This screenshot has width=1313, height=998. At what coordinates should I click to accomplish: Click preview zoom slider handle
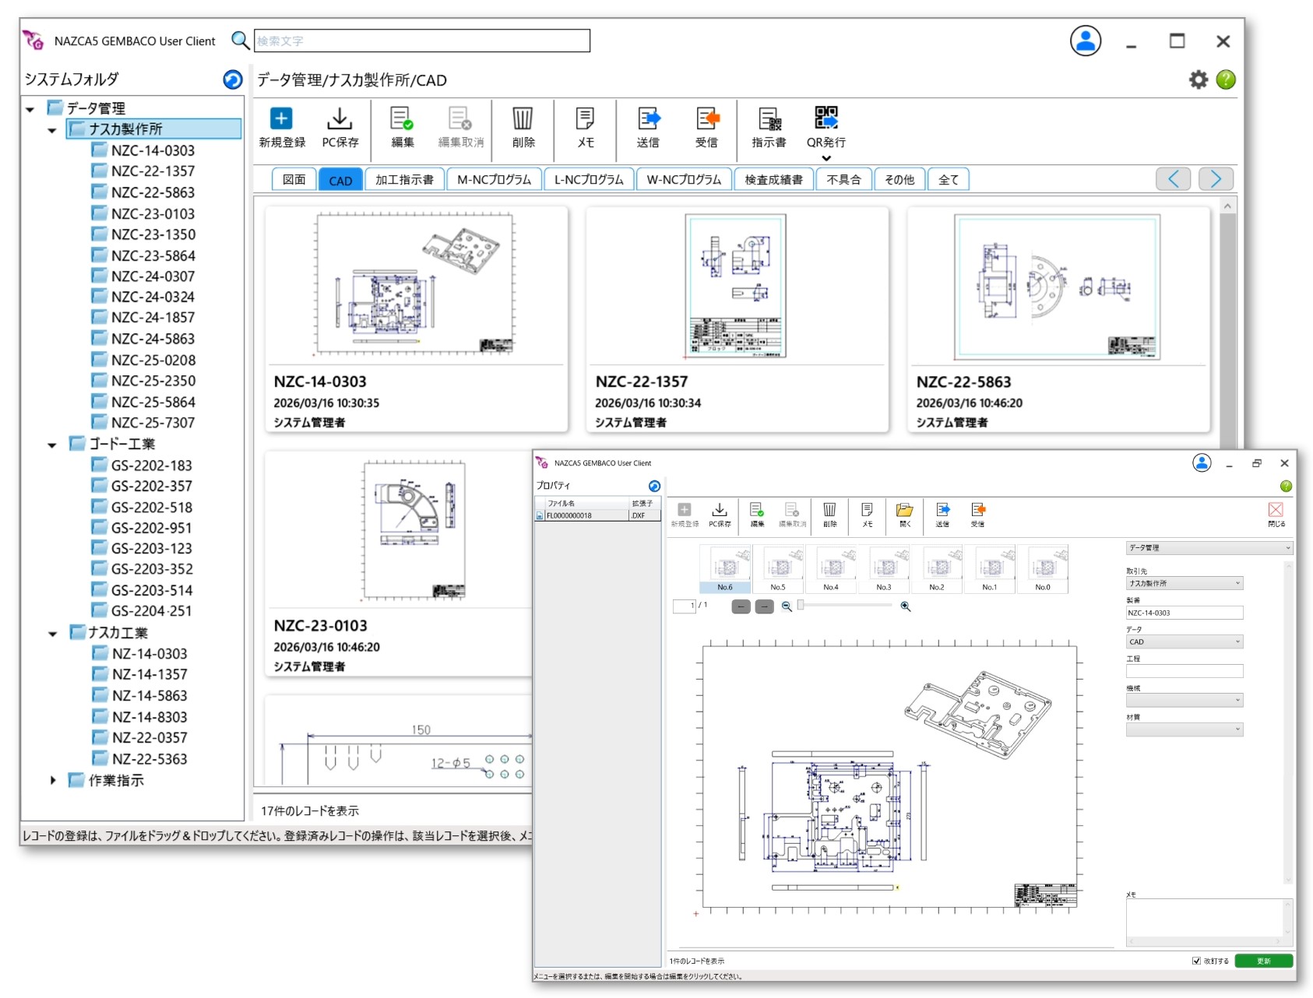click(x=800, y=606)
